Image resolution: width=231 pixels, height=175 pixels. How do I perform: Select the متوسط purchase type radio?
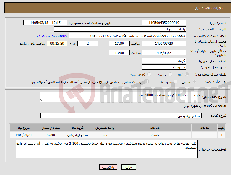175,82
